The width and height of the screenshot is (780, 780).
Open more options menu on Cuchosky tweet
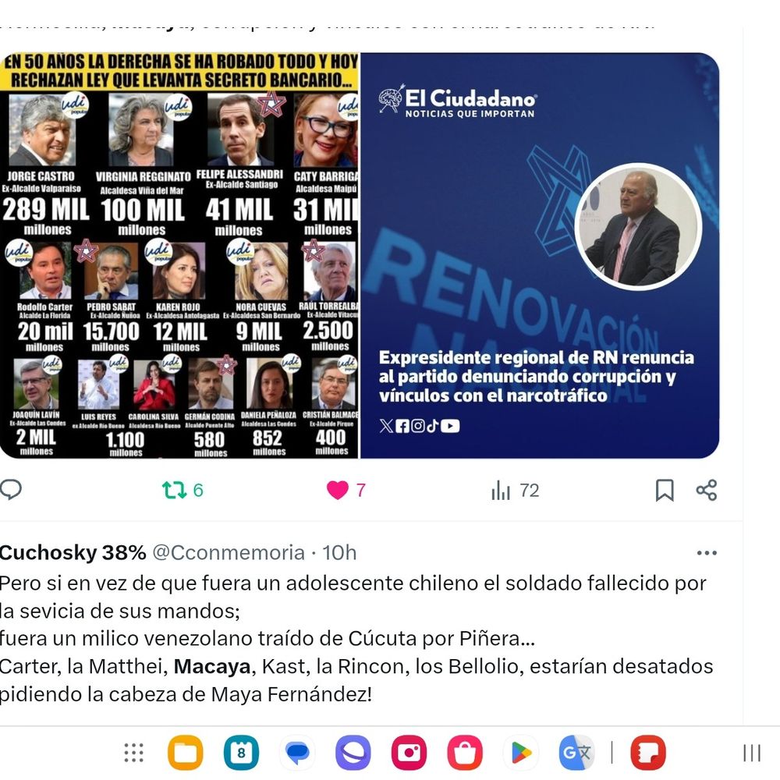[x=707, y=553]
